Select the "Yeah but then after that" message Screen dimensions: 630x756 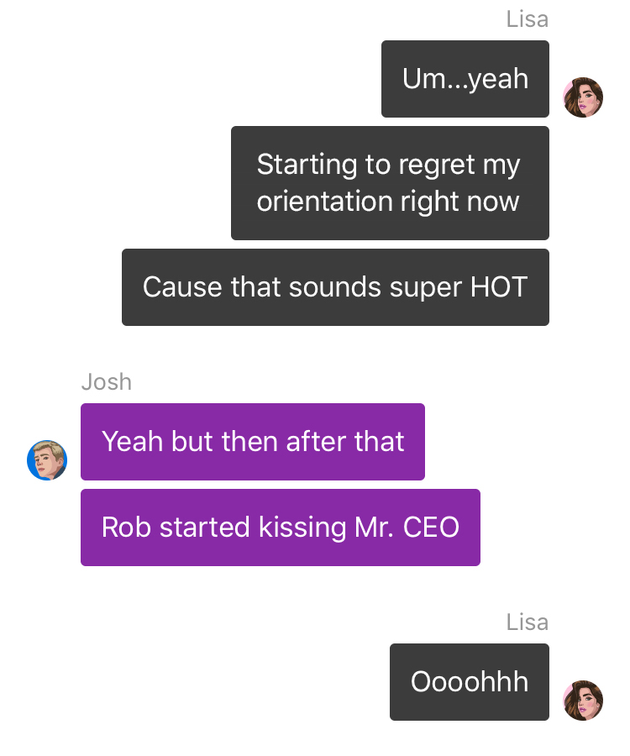click(x=253, y=442)
